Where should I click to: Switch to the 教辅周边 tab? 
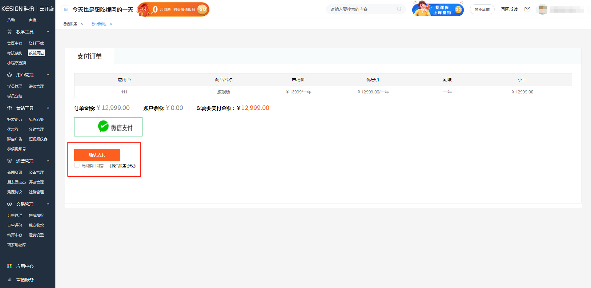click(x=99, y=24)
